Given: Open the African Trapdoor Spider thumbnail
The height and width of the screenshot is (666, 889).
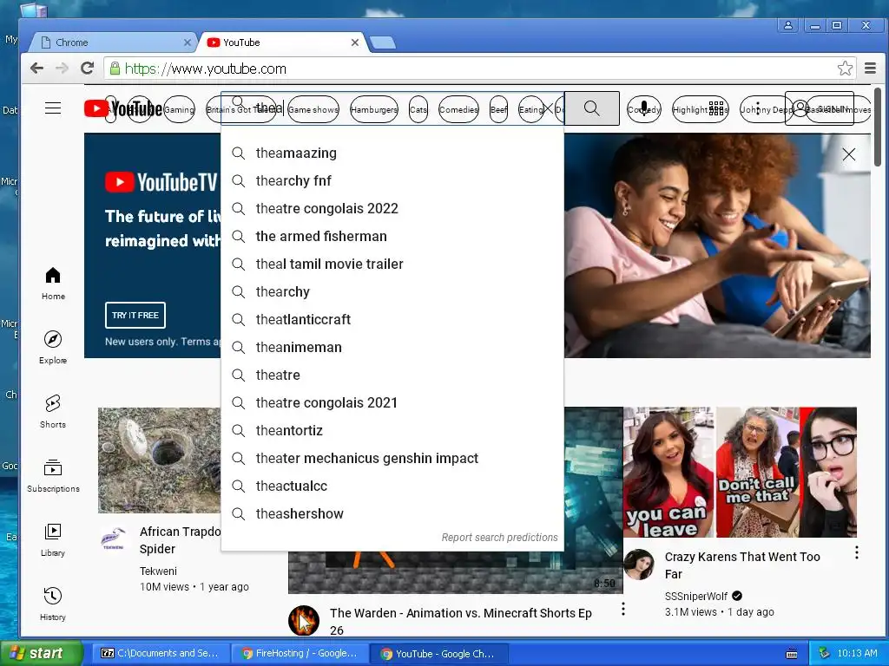Looking at the screenshot, I should click(160, 460).
